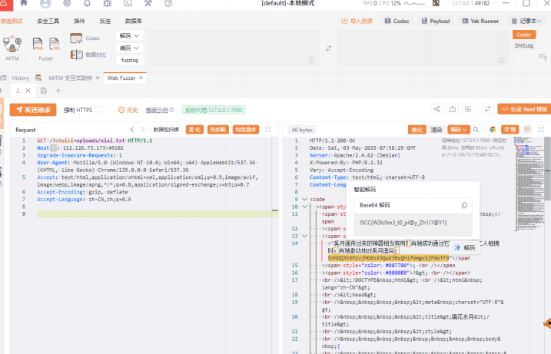Screen dimensions: 551x354
Task: Expand the 编码 dropdown in ribbon
Action: [x=130, y=48]
